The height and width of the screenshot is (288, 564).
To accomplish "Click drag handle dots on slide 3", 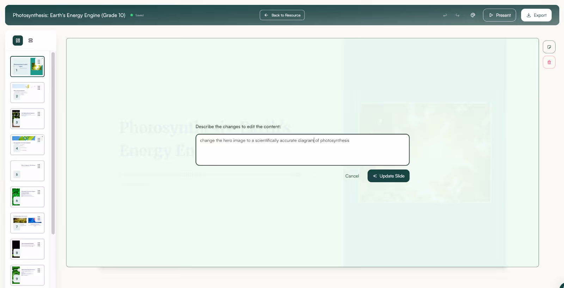I will click(39, 114).
